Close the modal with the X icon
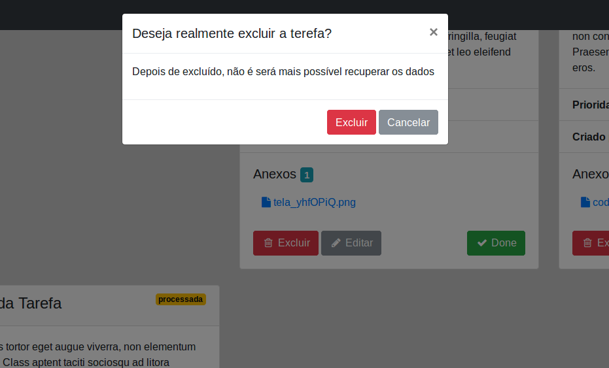This screenshot has width=609, height=368. coord(434,32)
